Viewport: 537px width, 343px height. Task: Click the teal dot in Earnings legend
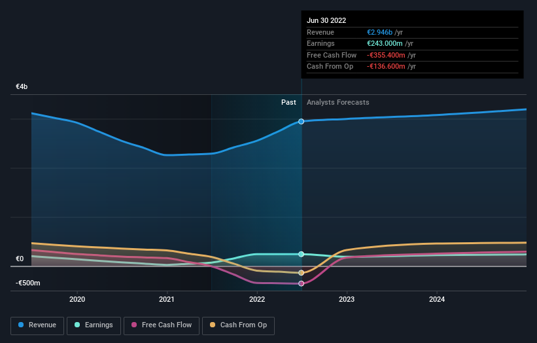pos(77,325)
